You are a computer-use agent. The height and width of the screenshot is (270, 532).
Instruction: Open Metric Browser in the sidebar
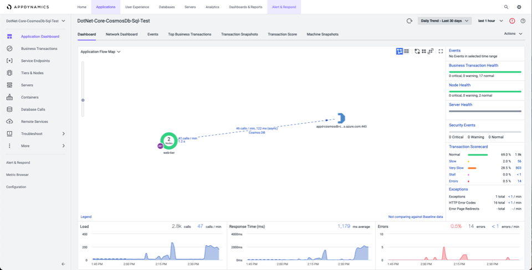[x=17, y=175]
